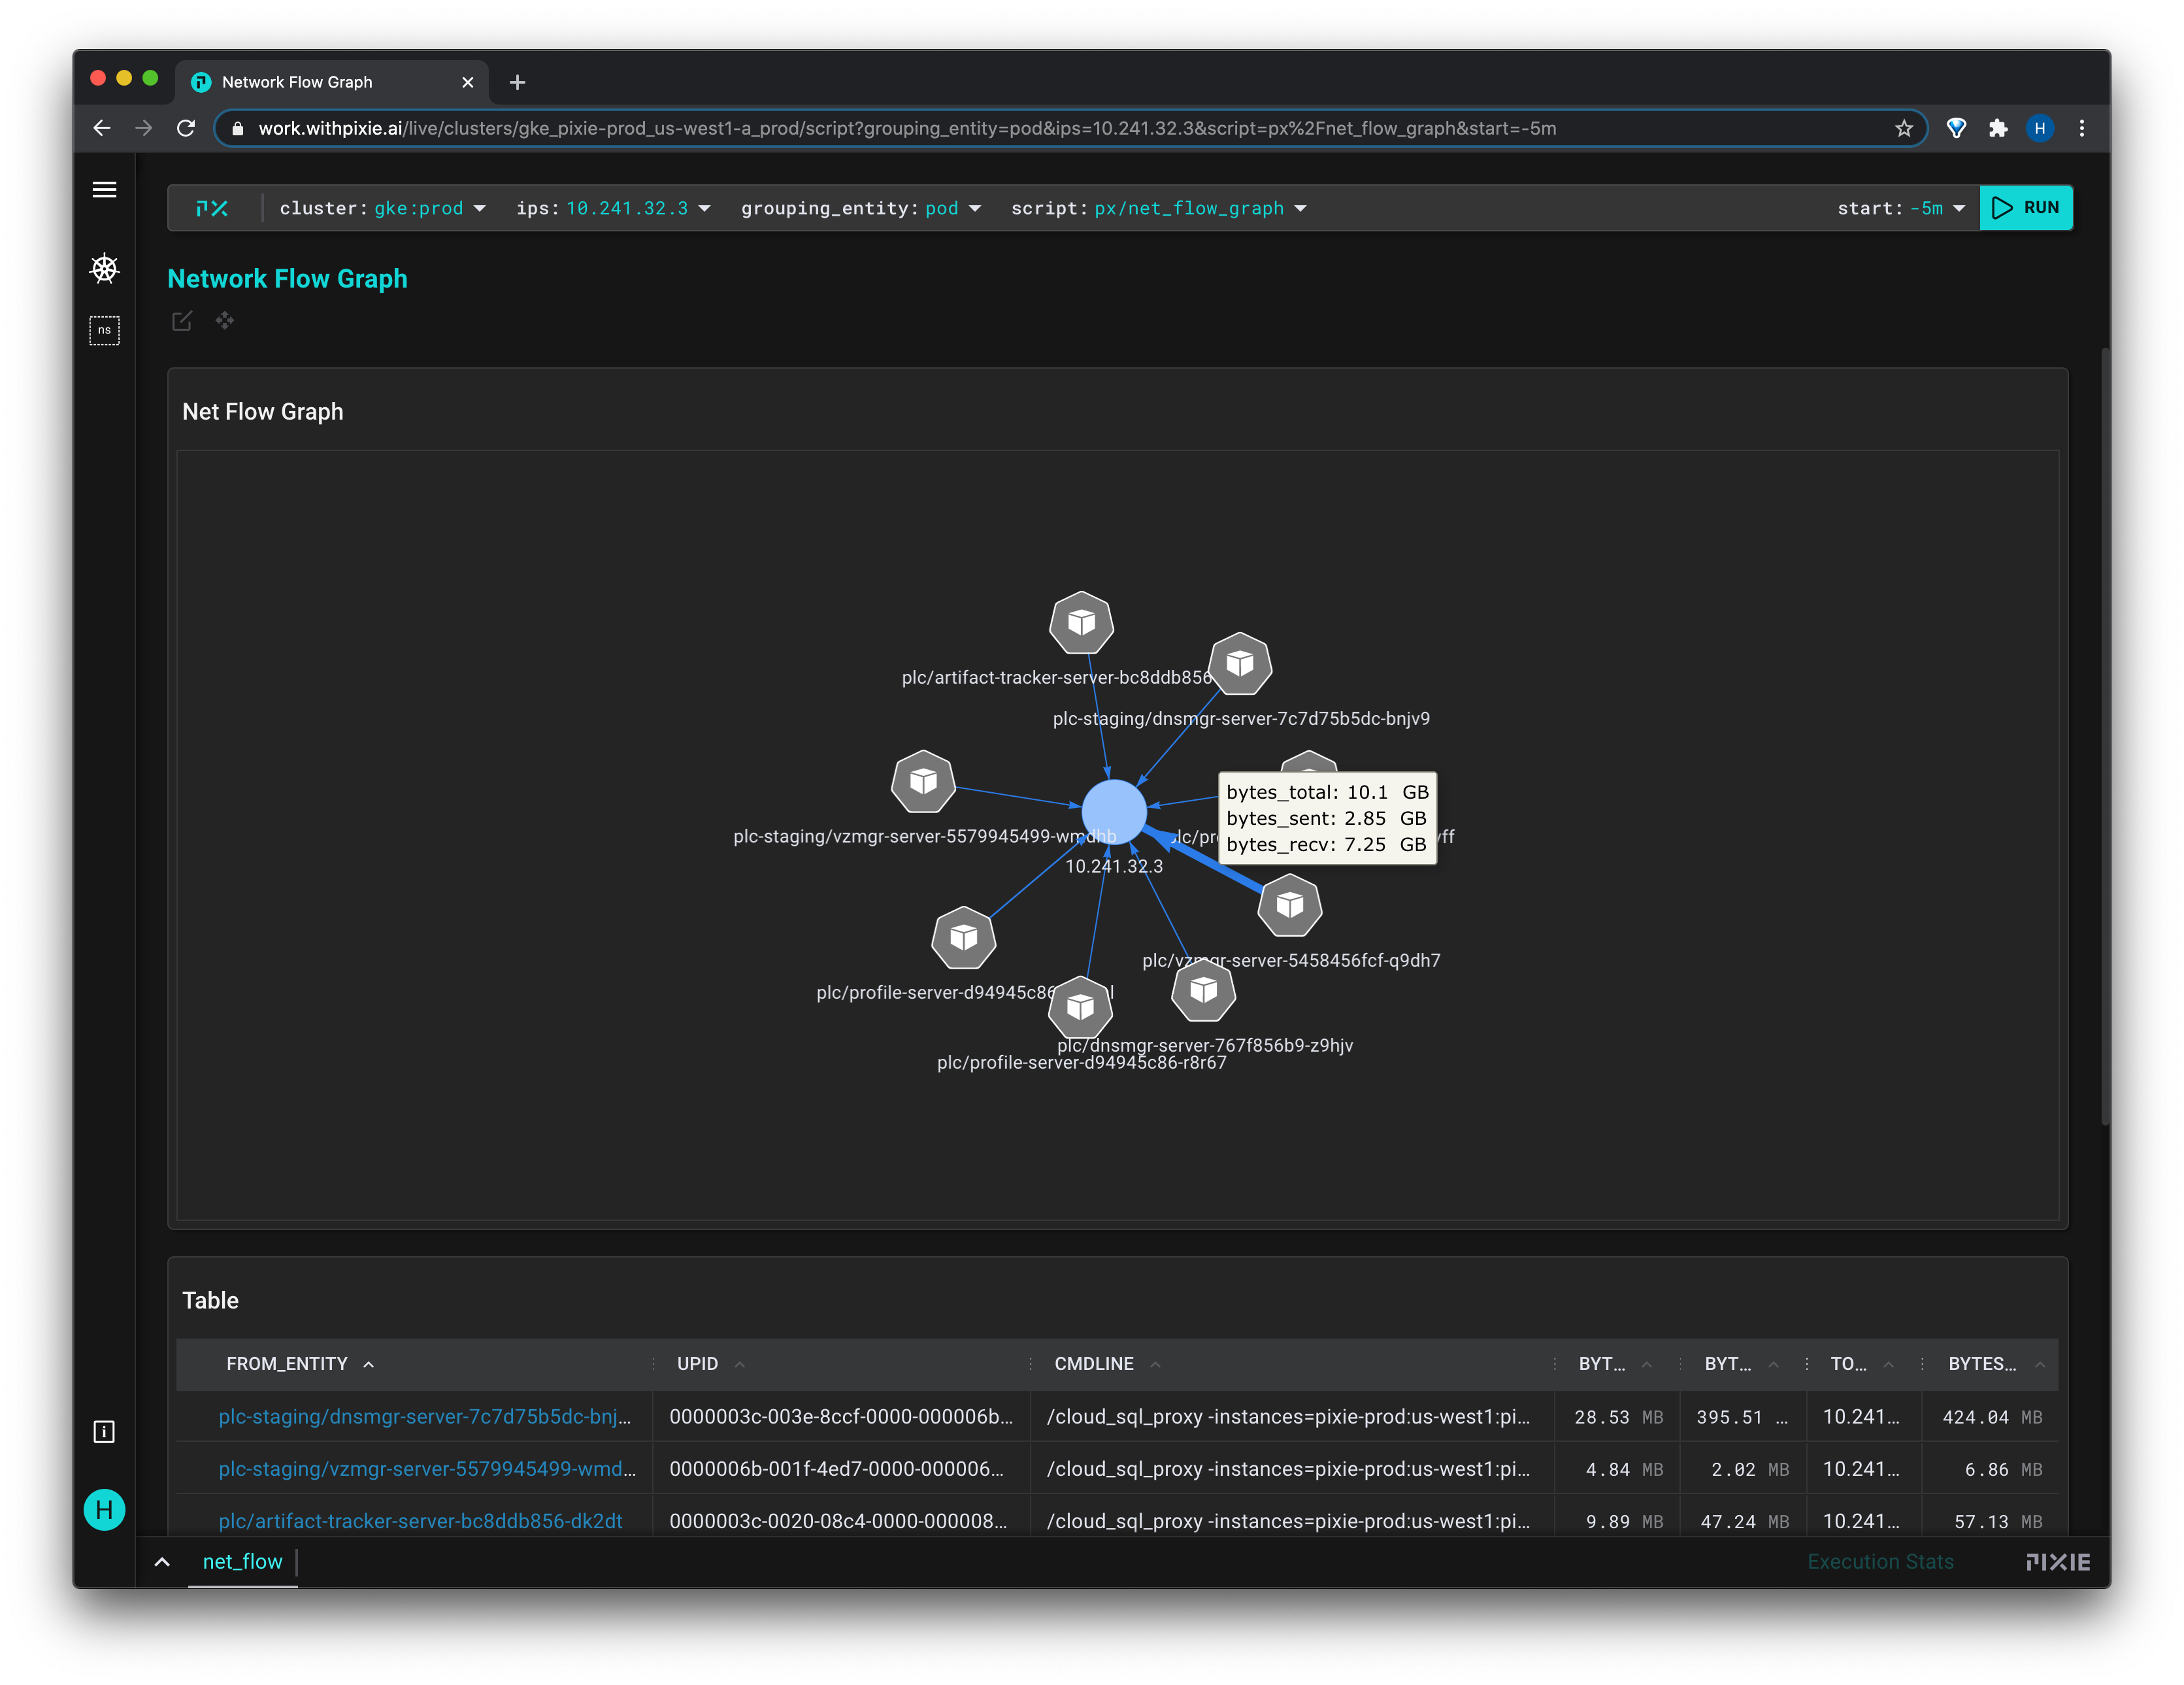Open the user profile avatar H
Screen dimensions: 2184x1685
(104, 1509)
